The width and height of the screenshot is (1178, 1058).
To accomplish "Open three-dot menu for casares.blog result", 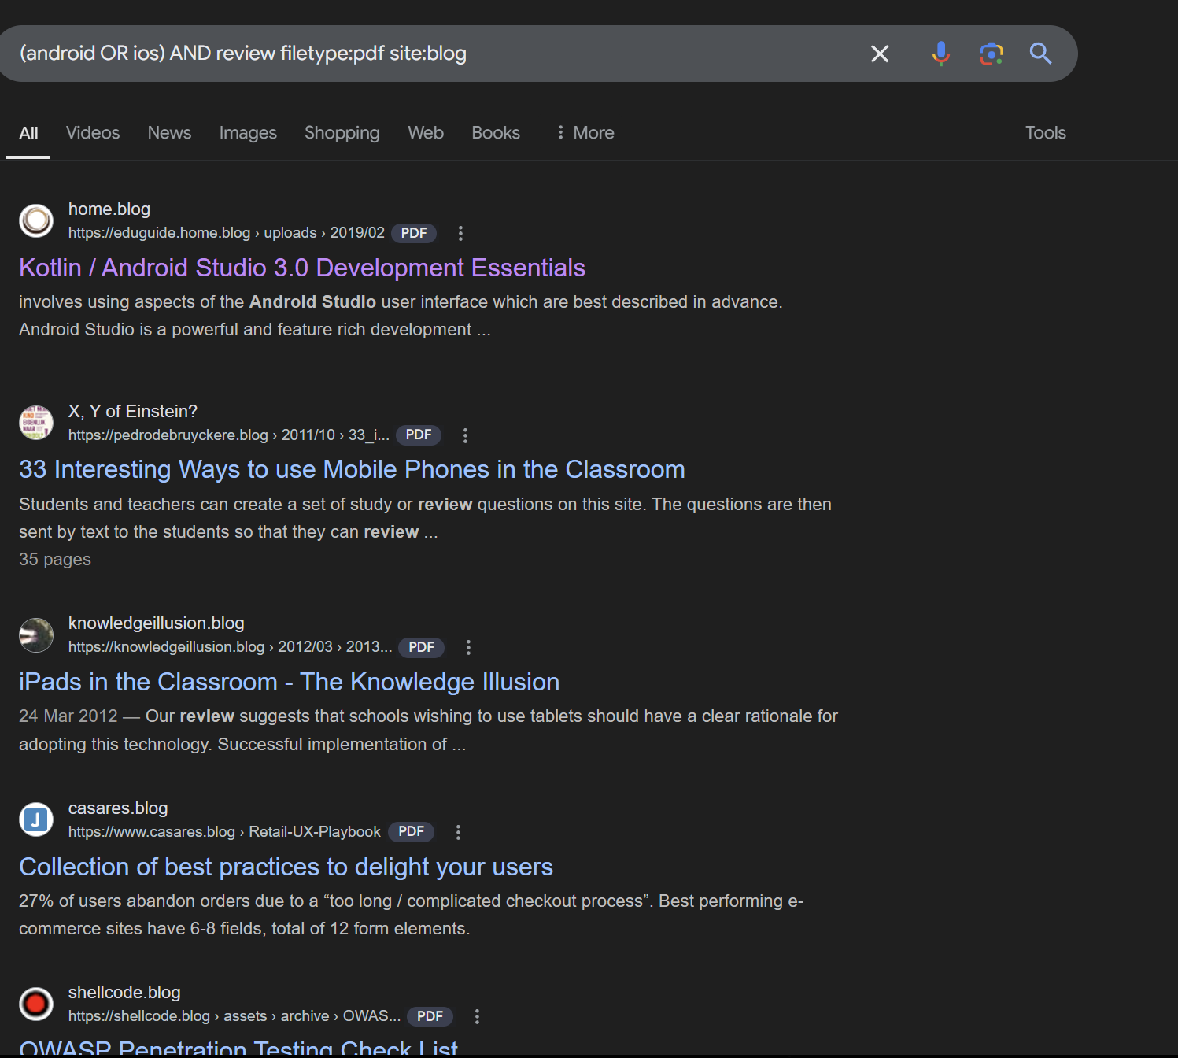I will (x=458, y=832).
